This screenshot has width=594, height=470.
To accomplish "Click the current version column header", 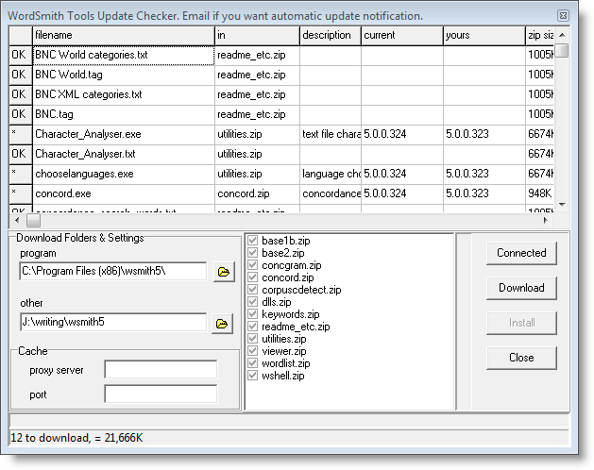I will tap(401, 35).
